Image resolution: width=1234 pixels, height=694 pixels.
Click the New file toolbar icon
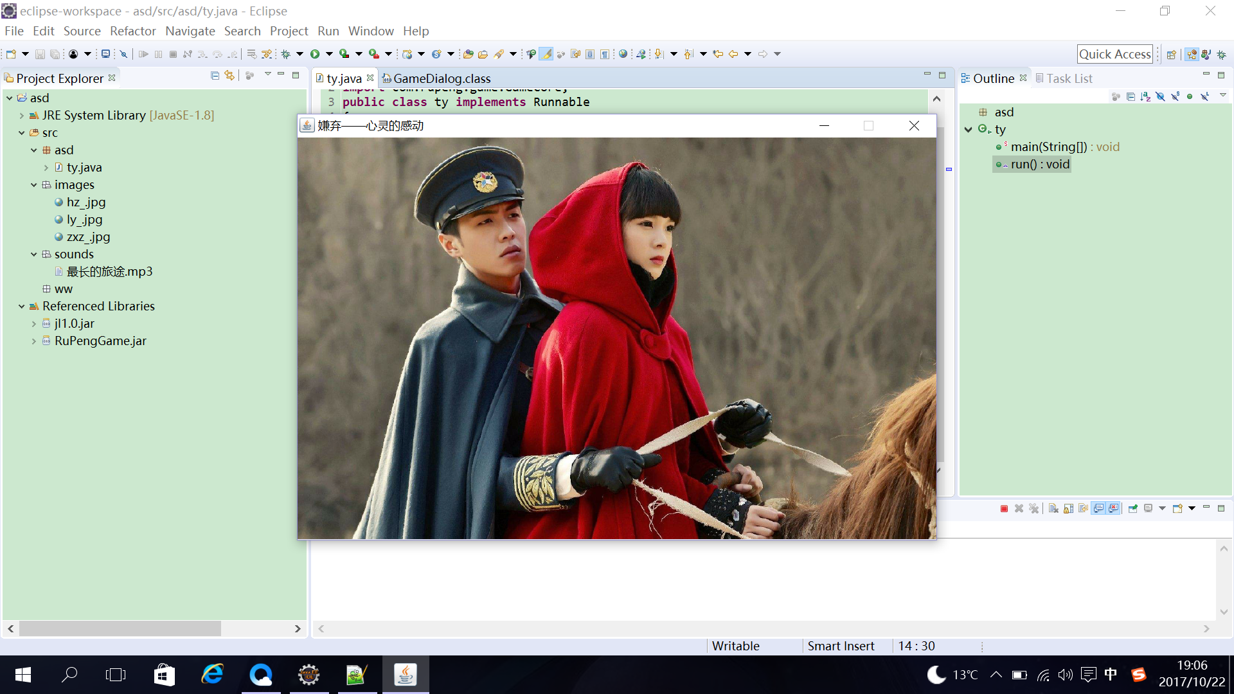pyautogui.click(x=11, y=54)
